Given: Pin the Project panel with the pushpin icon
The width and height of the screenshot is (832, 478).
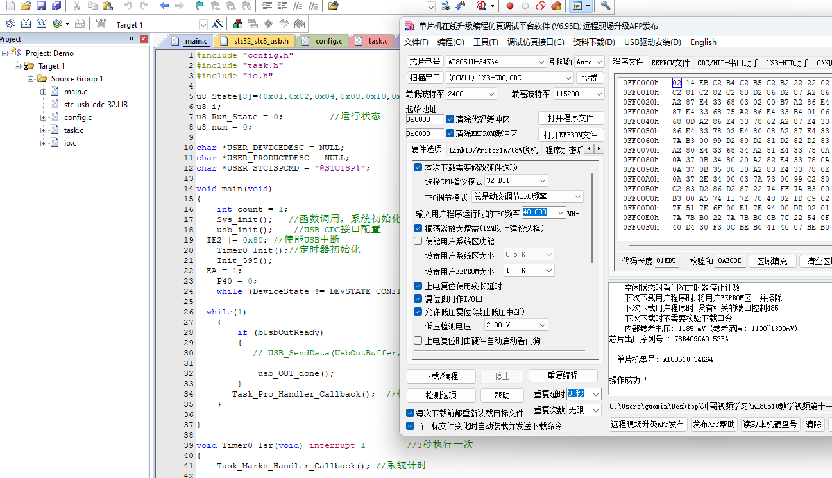Looking at the screenshot, I should tap(133, 39).
